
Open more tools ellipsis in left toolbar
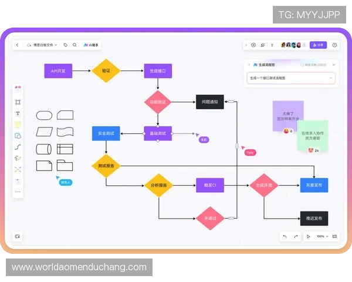click(18, 192)
